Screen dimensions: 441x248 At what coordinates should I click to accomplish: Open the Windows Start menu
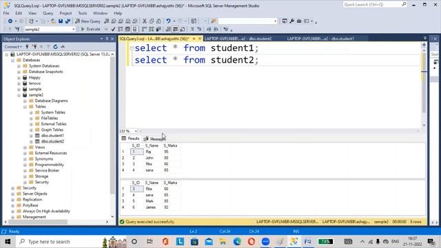[x=8, y=242]
